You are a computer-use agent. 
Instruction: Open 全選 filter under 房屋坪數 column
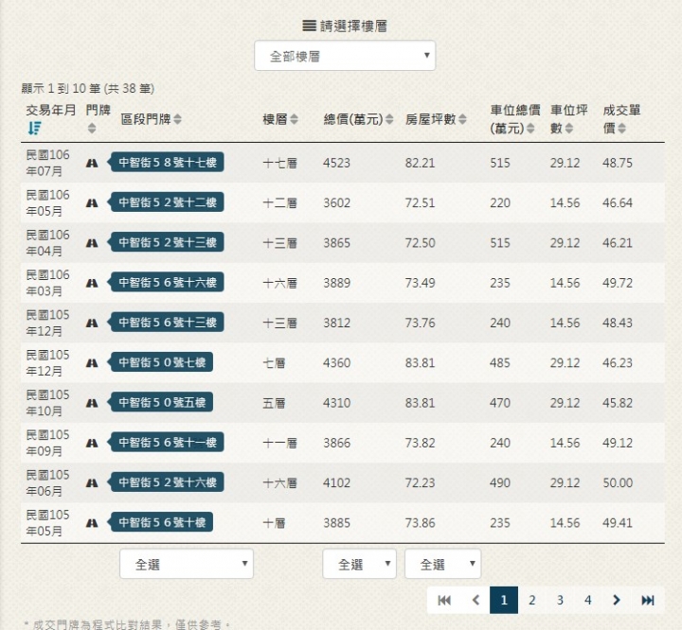pyautogui.click(x=442, y=564)
